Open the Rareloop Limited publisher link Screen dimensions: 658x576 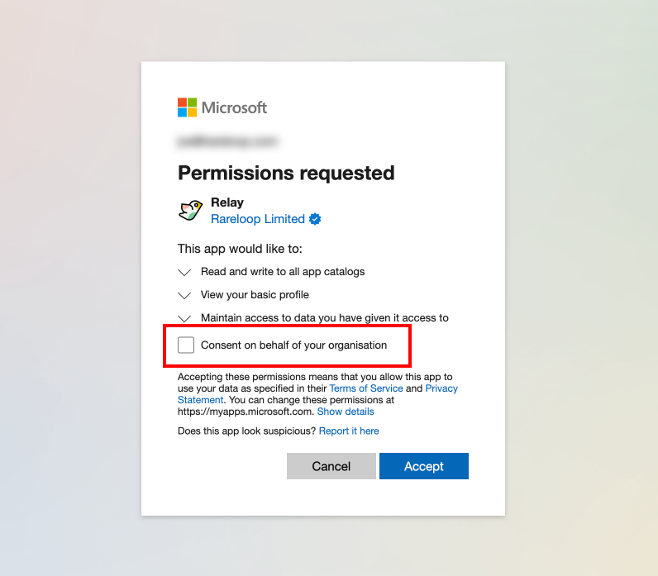pos(258,219)
